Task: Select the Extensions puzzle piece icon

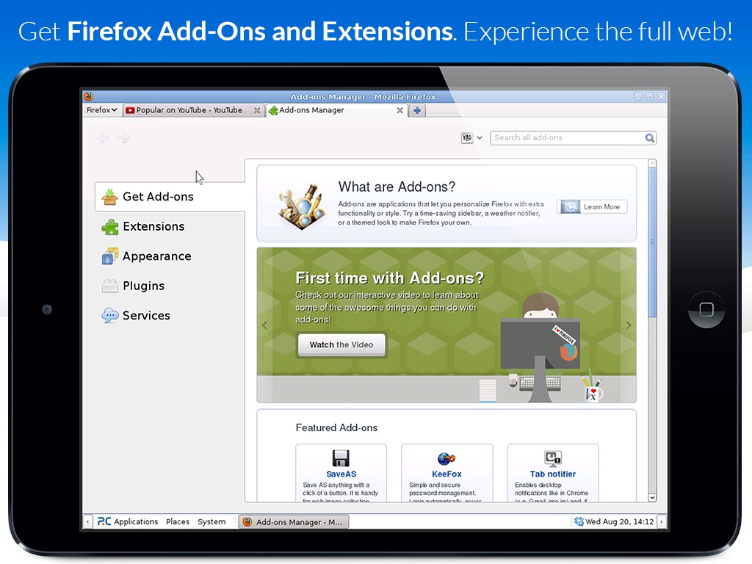Action: click(110, 227)
